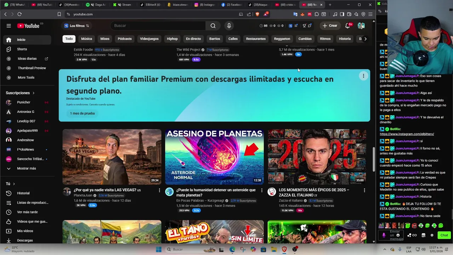Viewport: 453px width, 255px height.
Task: Open the LAS VEGAS video thumbnail
Action: pyautogui.click(x=112, y=157)
